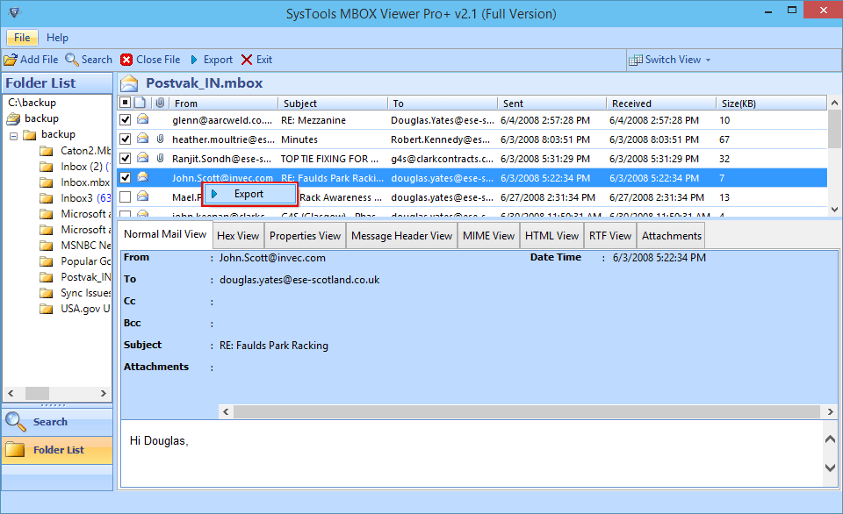This screenshot has width=843, height=514.
Task: Choose Export from the context menu
Action: tap(249, 194)
